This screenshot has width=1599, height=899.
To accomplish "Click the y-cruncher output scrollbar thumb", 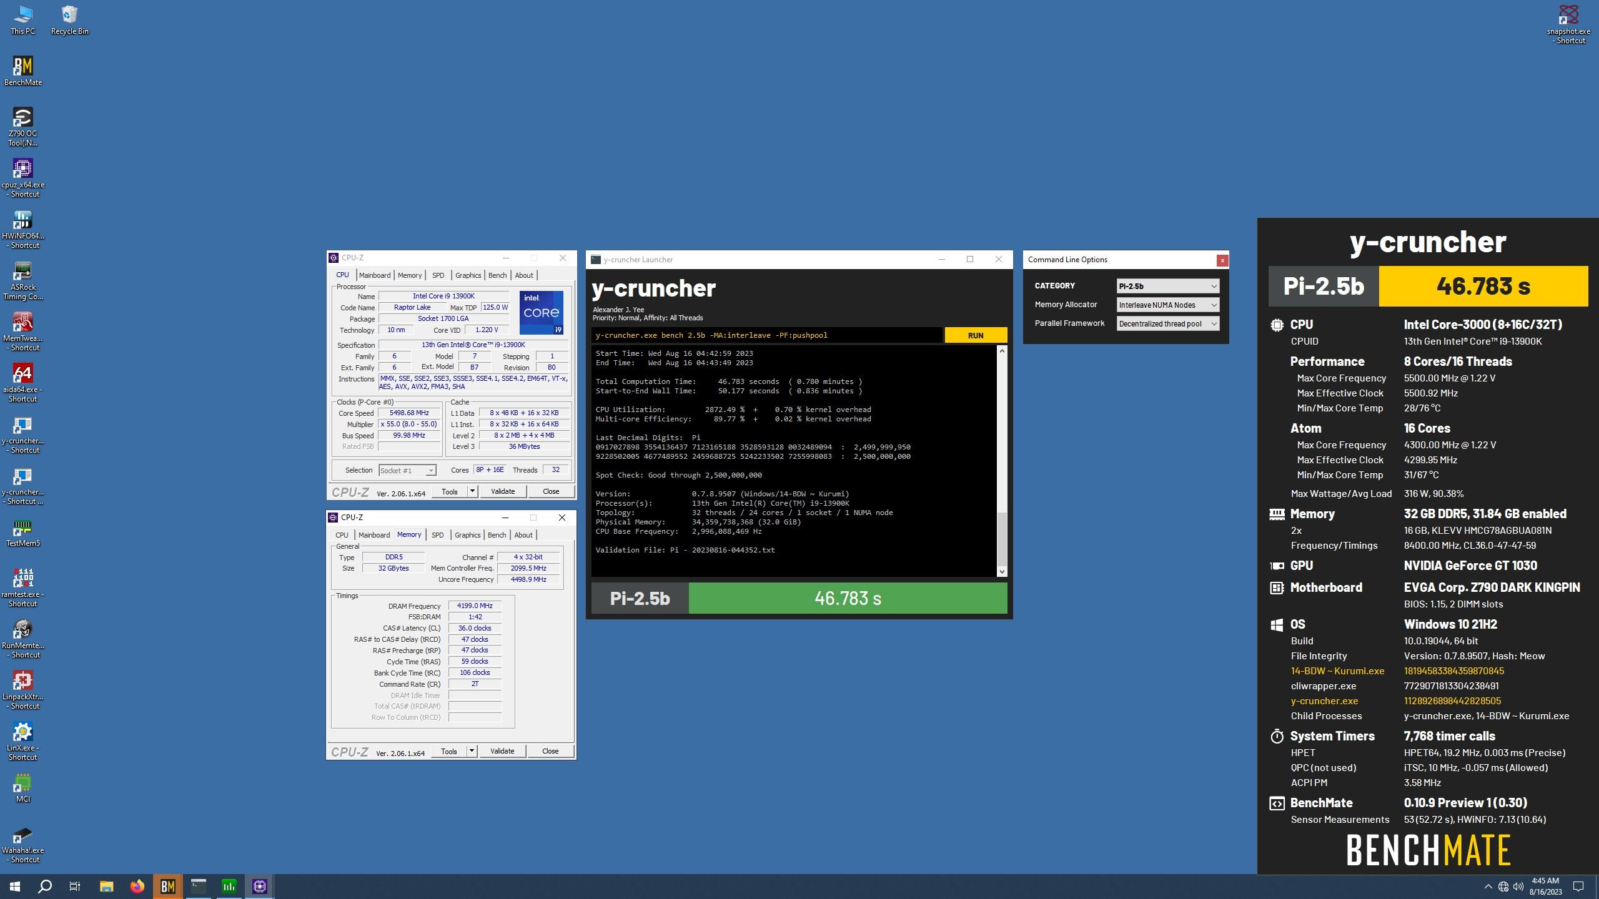I will (1002, 539).
